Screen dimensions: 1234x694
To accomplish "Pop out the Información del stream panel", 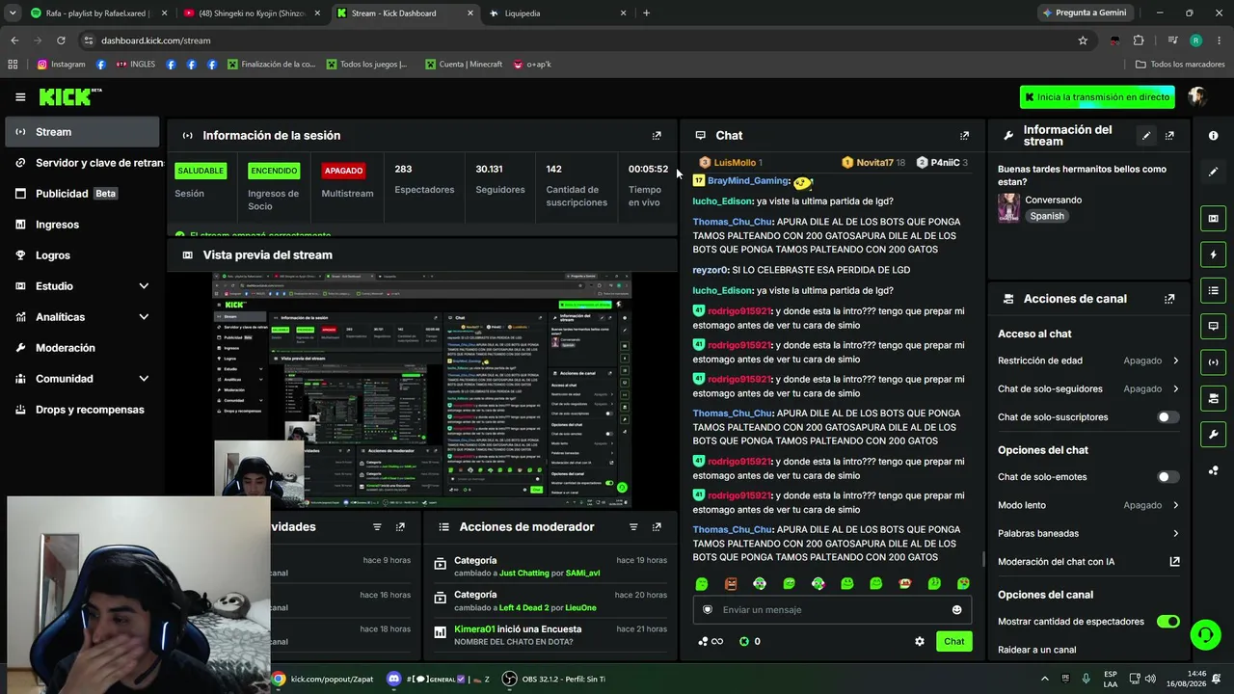I will [1169, 136].
